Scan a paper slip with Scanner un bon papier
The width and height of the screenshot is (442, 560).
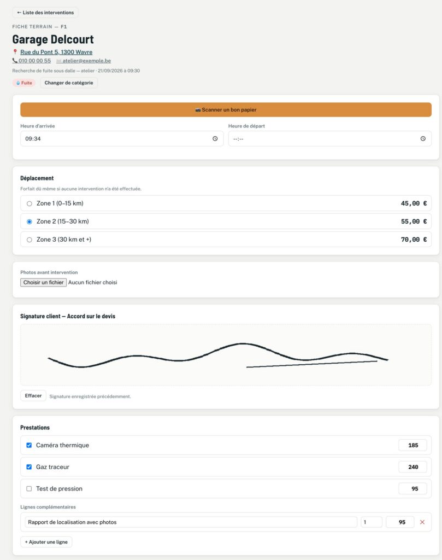tap(226, 109)
